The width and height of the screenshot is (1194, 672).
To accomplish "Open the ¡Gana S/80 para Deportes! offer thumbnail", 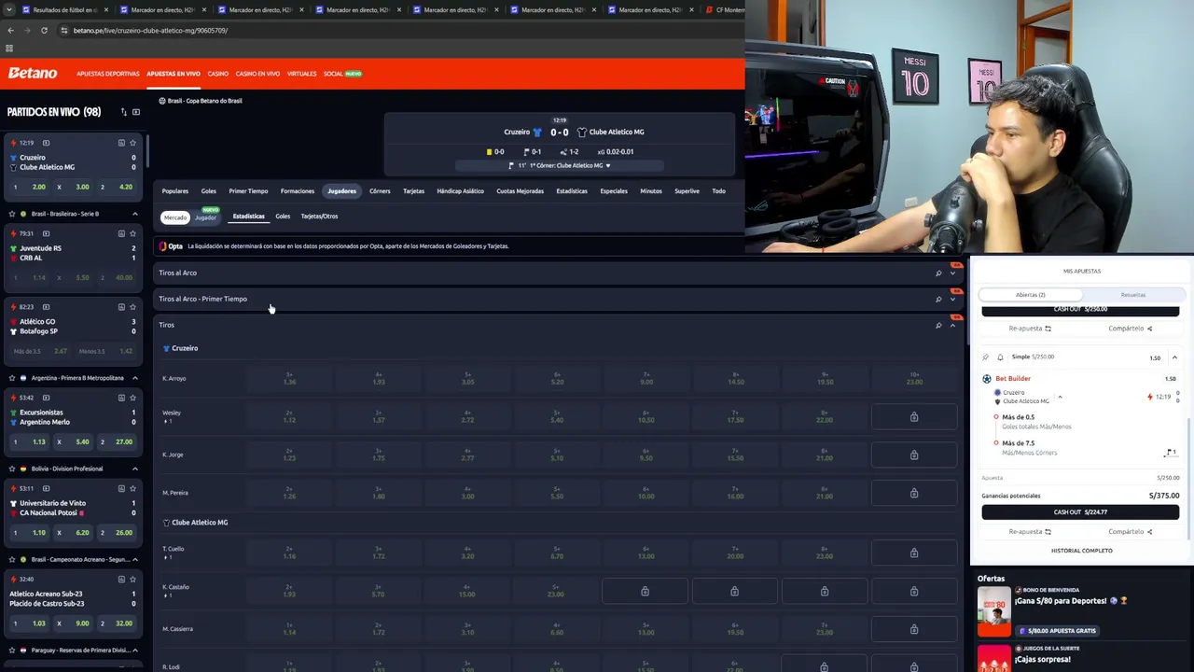I will pyautogui.click(x=993, y=611).
